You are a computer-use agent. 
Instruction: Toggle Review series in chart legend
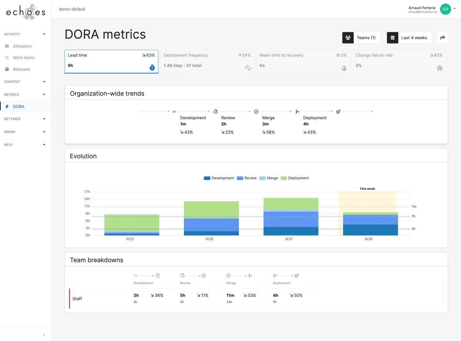[247, 178]
